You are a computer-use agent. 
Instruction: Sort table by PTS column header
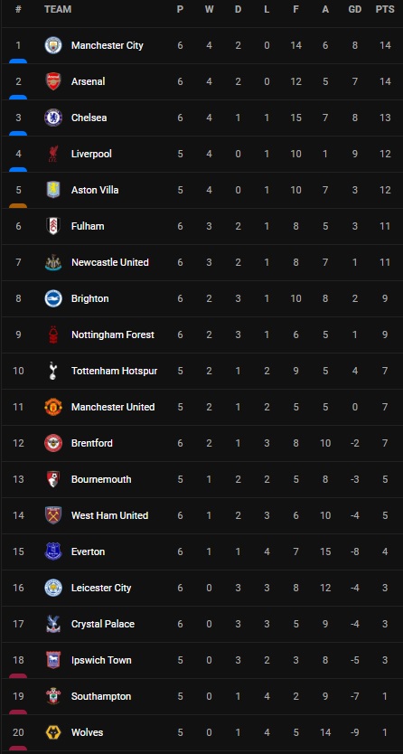pos(385,9)
